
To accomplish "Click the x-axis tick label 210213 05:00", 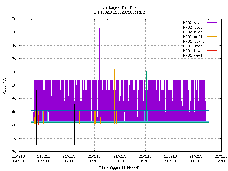I will click(x=43, y=159).
